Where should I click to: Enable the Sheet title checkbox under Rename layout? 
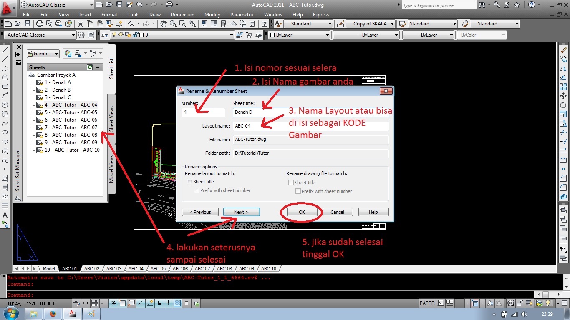click(x=190, y=182)
